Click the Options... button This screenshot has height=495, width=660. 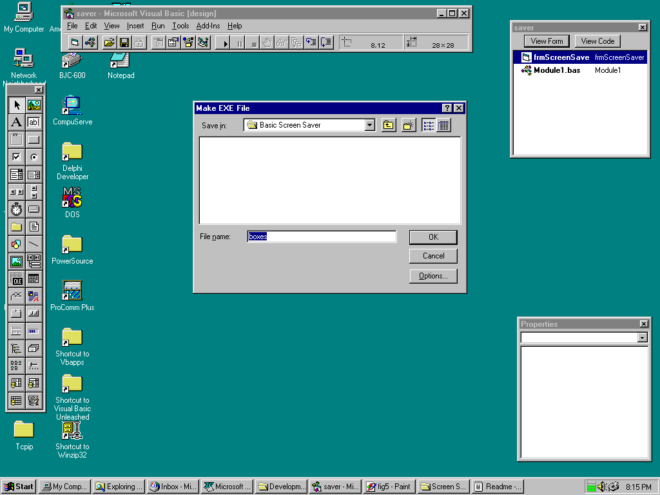coord(433,276)
